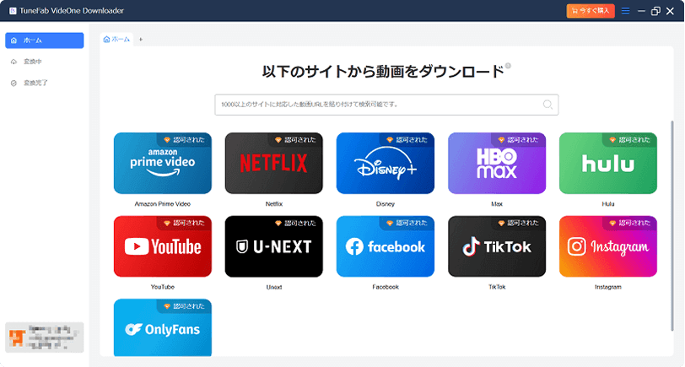Choose the HBO Max tile
Viewport: 685px width, 367px height.
click(497, 163)
